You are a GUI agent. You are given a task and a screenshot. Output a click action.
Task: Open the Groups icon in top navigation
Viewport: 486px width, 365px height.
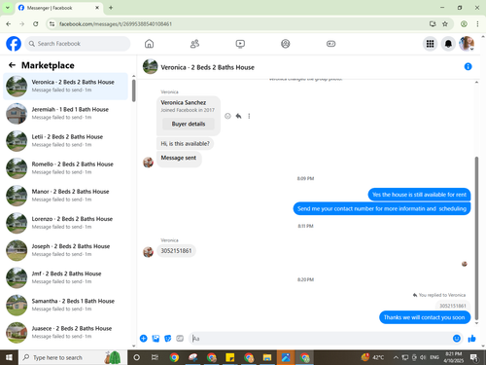286,44
